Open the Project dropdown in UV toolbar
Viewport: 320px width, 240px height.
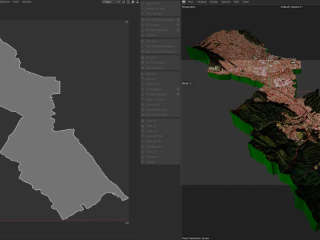pos(111,2)
